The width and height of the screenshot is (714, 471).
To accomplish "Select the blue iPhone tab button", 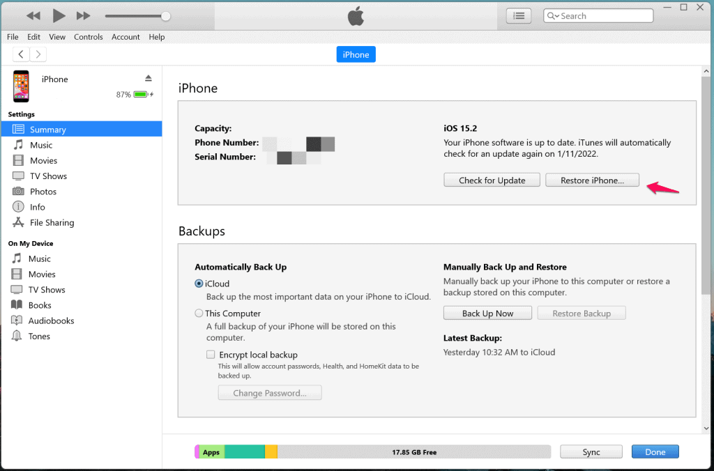I will click(356, 54).
